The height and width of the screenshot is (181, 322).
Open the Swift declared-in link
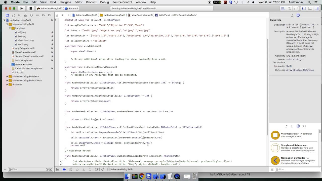coord(289,66)
